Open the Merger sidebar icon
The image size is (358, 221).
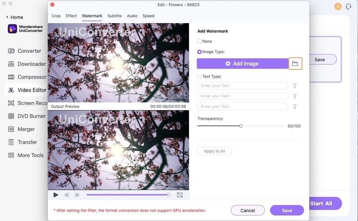[11, 129]
